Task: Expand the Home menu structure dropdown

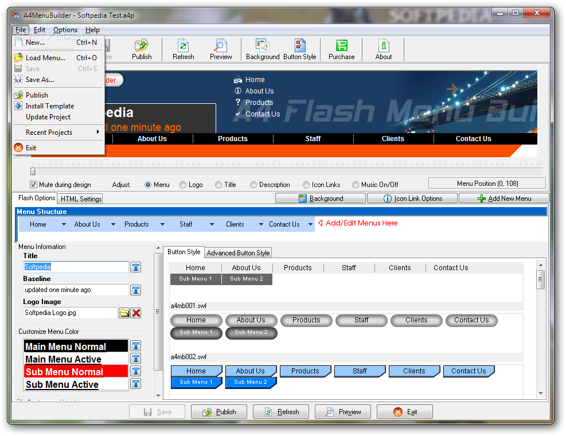Action: (x=64, y=224)
